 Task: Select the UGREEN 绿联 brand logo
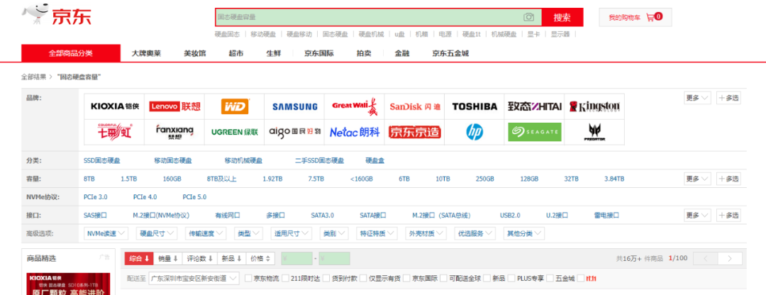[235, 132]
